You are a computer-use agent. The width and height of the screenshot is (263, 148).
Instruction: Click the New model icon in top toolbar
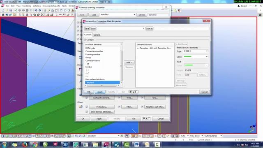coord(3,10)
